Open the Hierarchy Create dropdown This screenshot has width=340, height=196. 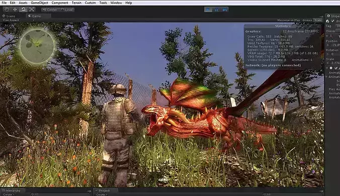8,194
